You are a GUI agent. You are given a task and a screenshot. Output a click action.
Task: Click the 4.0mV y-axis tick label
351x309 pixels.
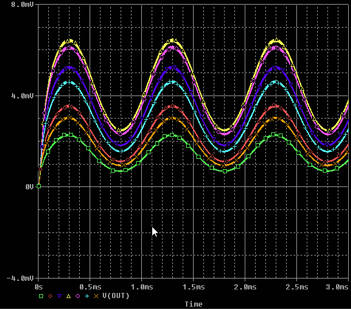coord(22,96)
